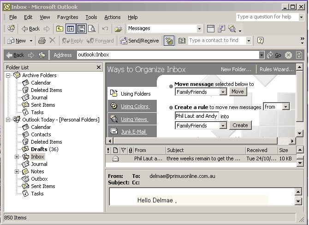Toggle the Preview Pane toolbar icon
The image size is (309, 225).
(x=81, y=29)
